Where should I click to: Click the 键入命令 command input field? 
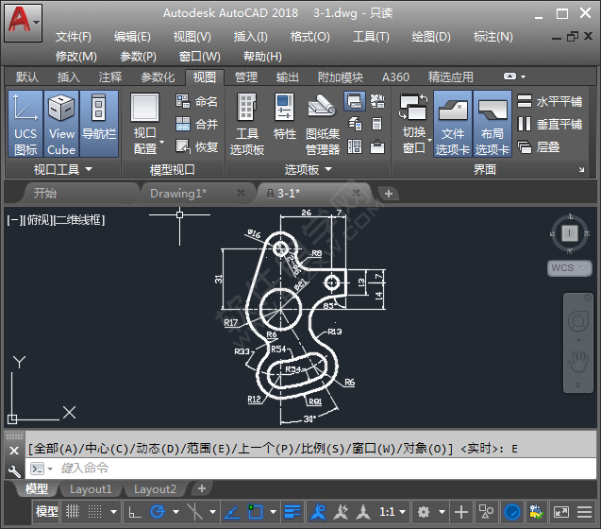click(x=310, y=468)
